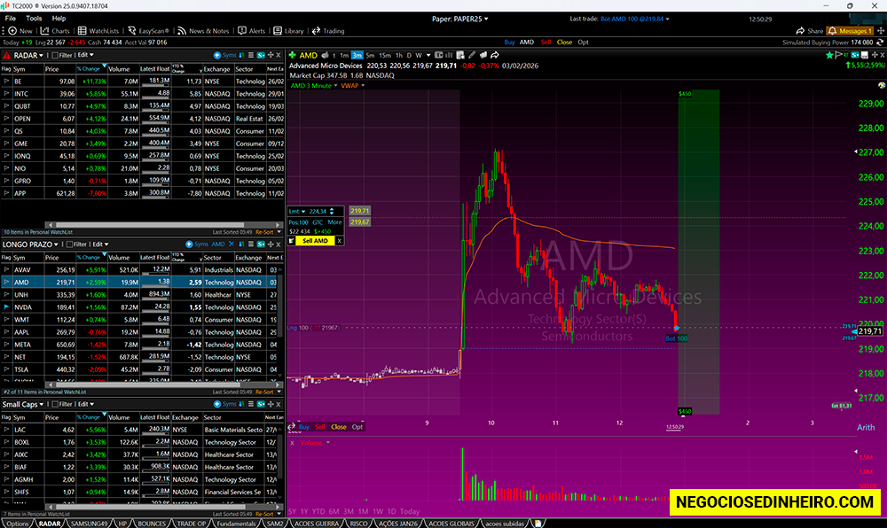
Task: Click the speaker icon next to AMD ticker
Action: 325,55
